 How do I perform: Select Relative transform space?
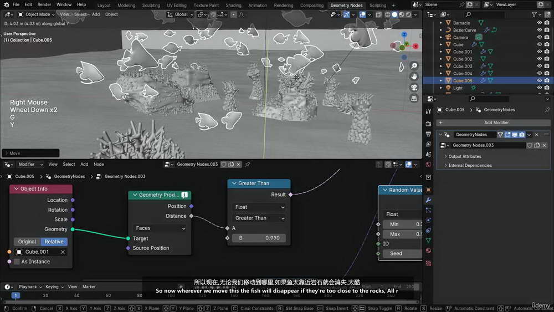tap(54, 242)
